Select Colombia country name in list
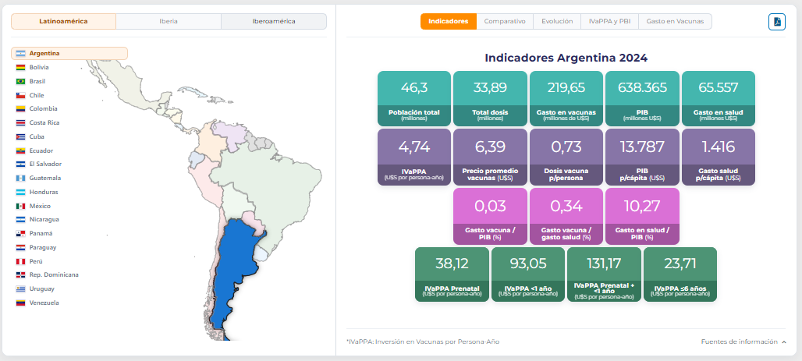 (x=44, y=109)
